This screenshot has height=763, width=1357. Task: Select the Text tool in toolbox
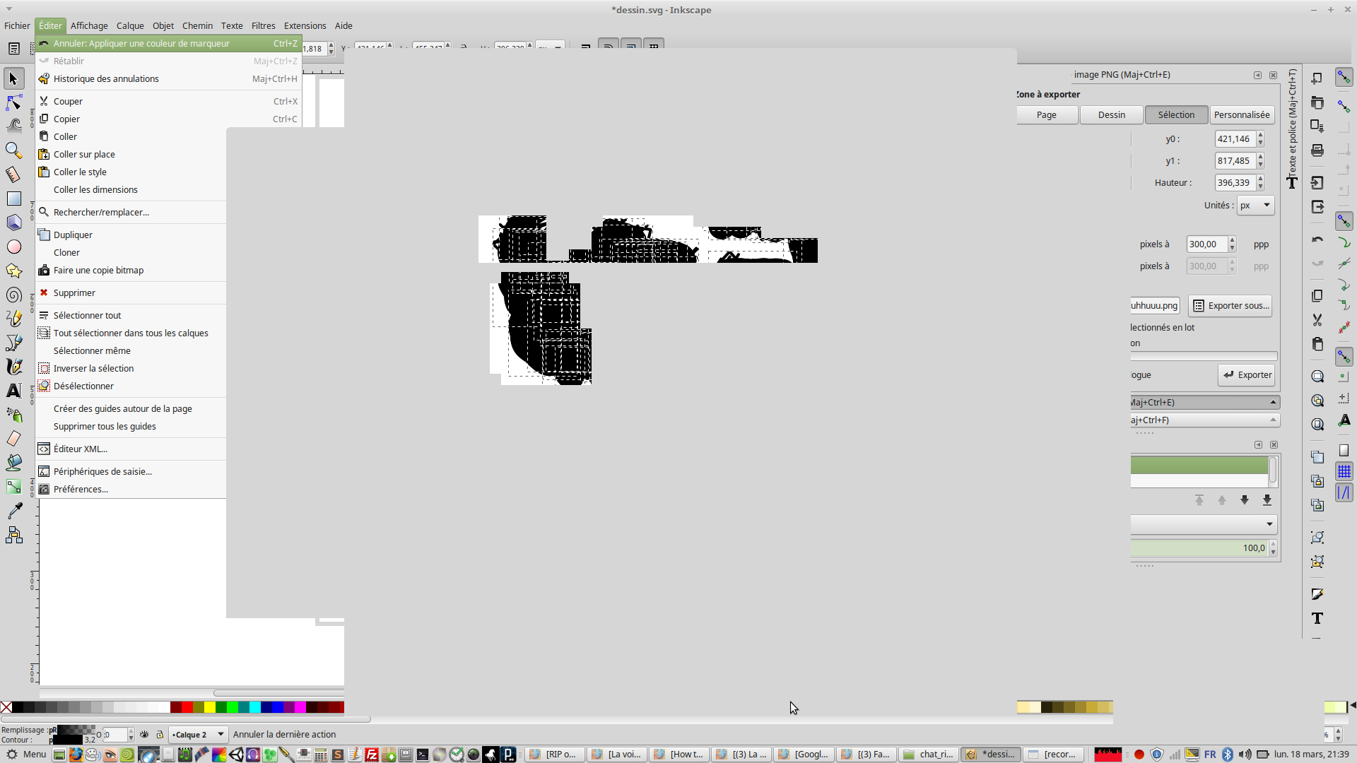click(x=13, y=391)
